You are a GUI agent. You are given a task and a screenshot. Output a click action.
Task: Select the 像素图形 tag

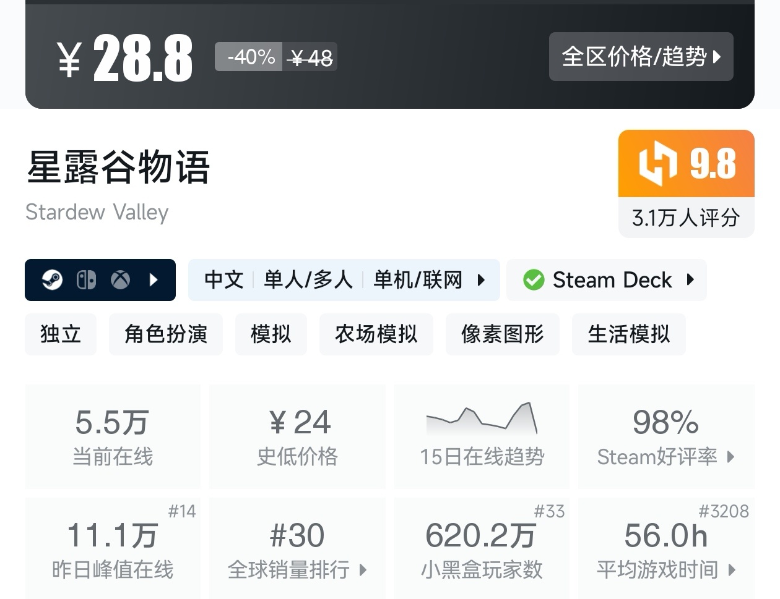pos(503,334)
